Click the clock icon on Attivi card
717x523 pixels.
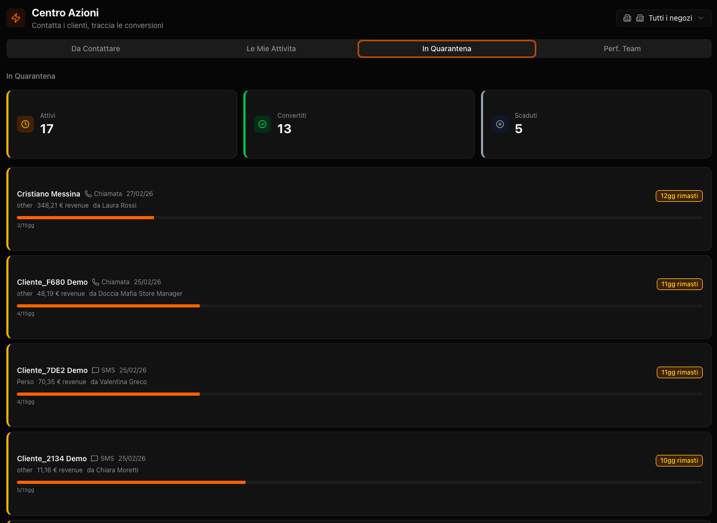25,124
